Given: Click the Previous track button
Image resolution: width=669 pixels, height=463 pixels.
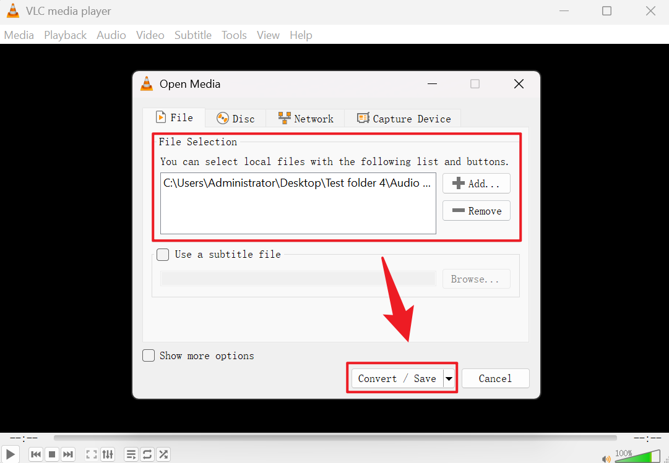Looking at the screenshot, I should click(37, 454).
